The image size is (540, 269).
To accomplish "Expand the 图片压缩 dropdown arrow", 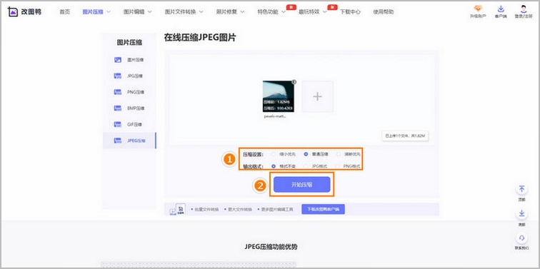I will (x=109, y=11).
